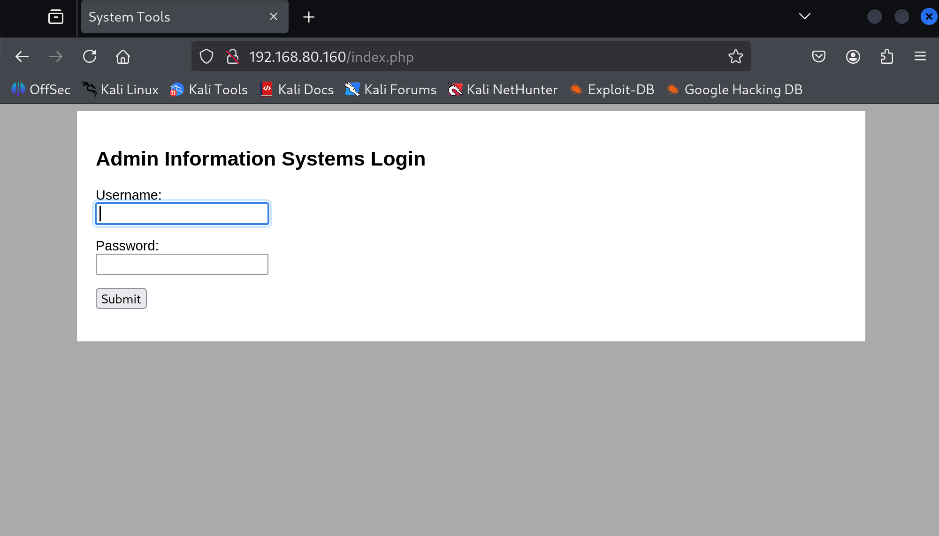
Task: Open the recent browsing view icon
Action: [x=56, y=17]
